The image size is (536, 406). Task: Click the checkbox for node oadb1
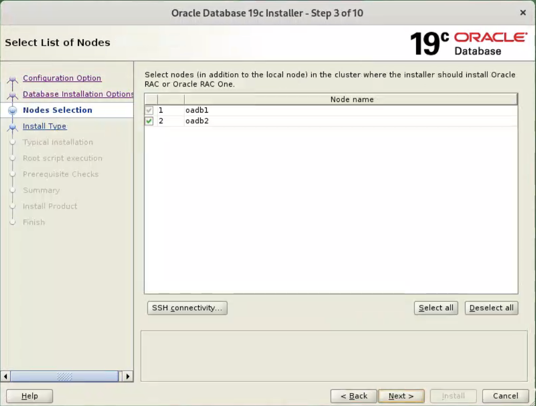(149, 110)
